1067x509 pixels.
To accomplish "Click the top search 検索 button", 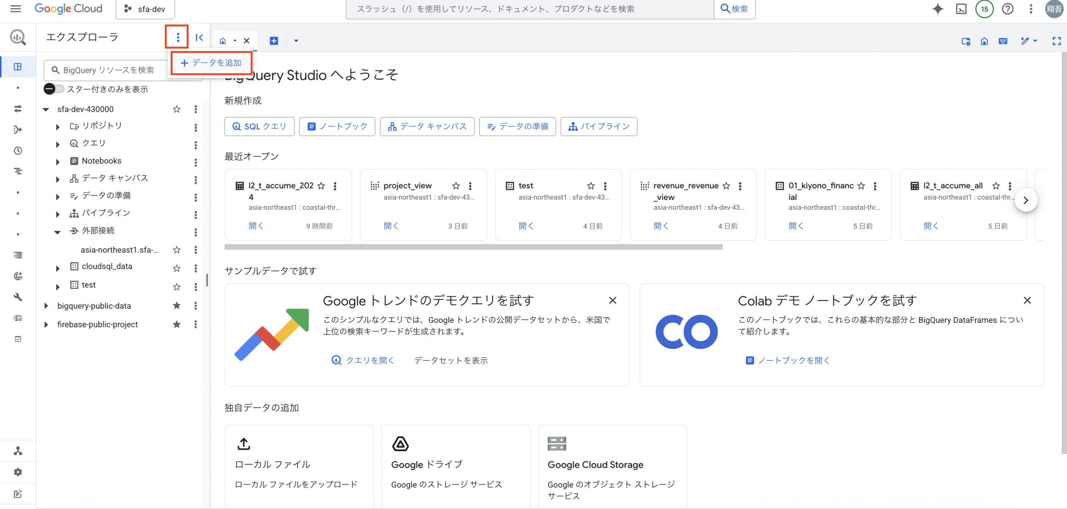I will tap(734, 9).
